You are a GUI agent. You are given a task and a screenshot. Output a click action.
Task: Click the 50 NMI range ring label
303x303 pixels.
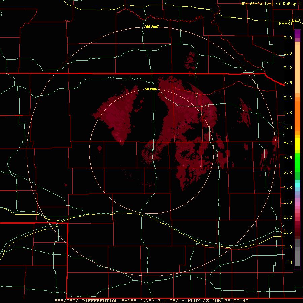[151, 89]
